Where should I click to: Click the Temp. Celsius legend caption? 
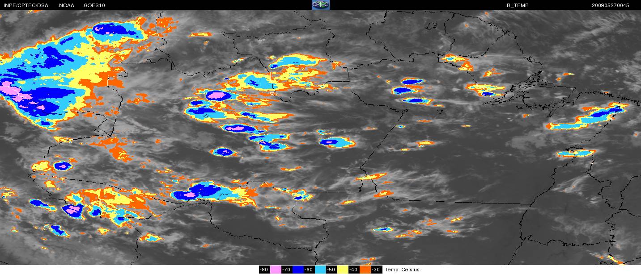(x=402, y=270)
